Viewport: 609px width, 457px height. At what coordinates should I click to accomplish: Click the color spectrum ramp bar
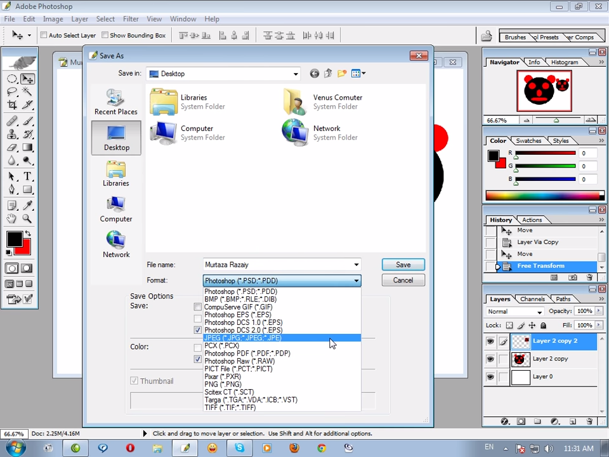tap(545, 195)
